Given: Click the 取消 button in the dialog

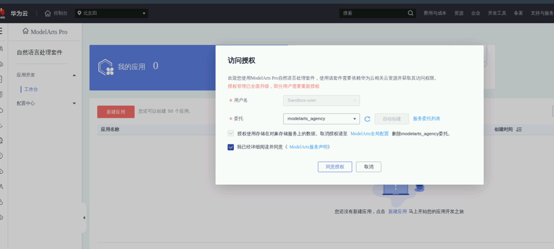Looking at the screenshot, I should click(369, 167).
